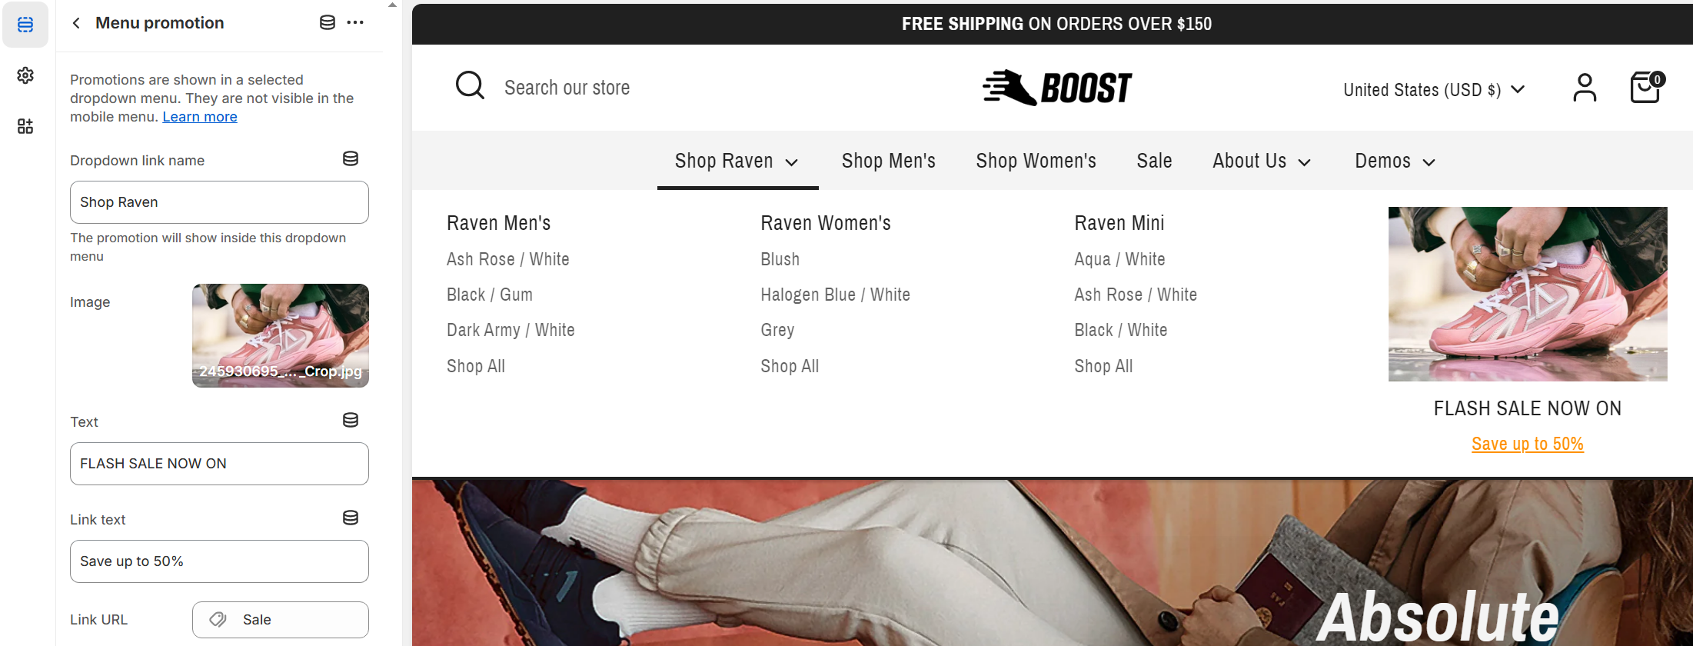Image resolution: width=1693 pixels, height=646 pixels.
Task: Open the Sections panel icon in sidebar
Action: pos(25,25)
